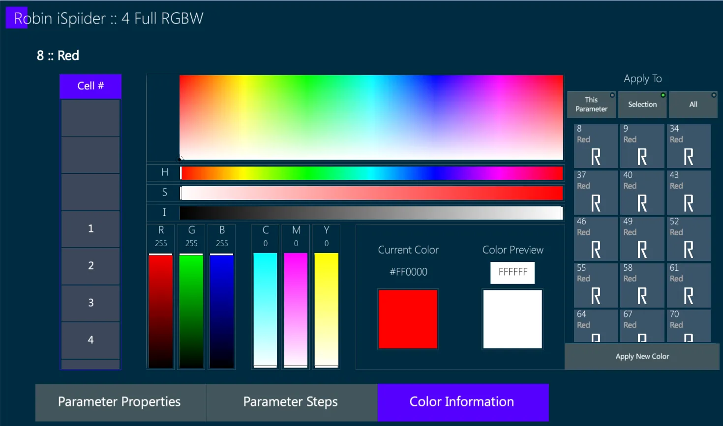
Task: Click the Cell # header button
Action: 90,86
